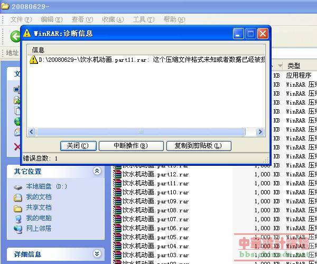This screenshot has width=317, height=264.
Task: Select file 饮水机动画.part06.rar
Action: [x=156, y=228]
